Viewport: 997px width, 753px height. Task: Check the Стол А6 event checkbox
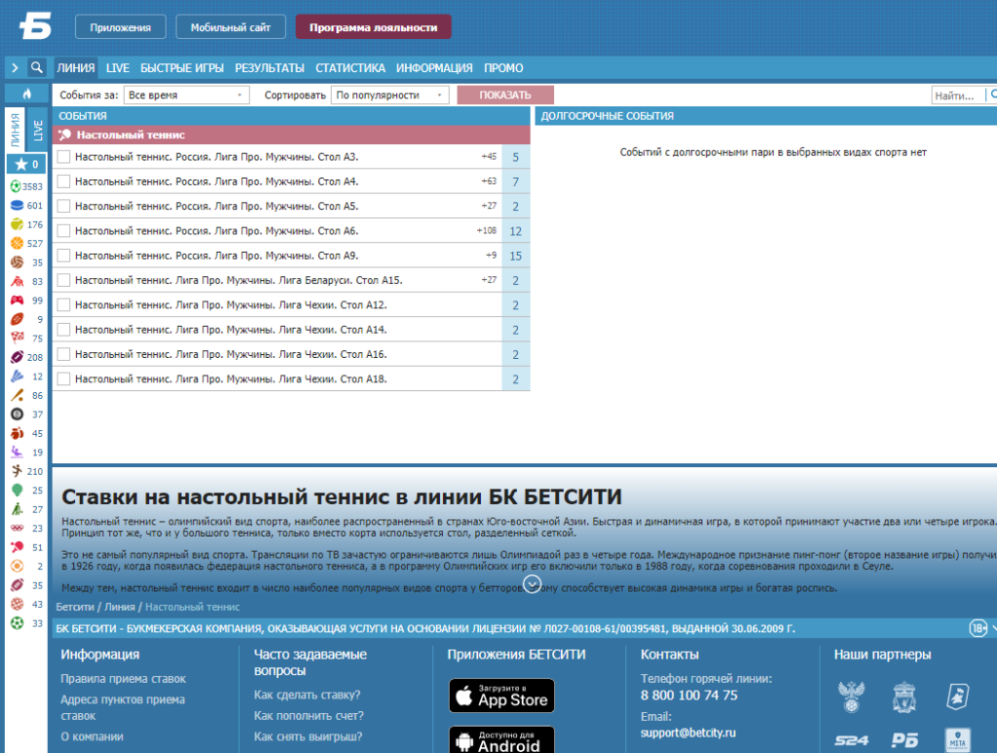click(x=63, y=231)
